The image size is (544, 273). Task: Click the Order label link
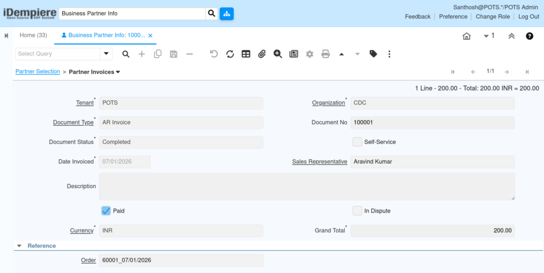click(89, 260)
